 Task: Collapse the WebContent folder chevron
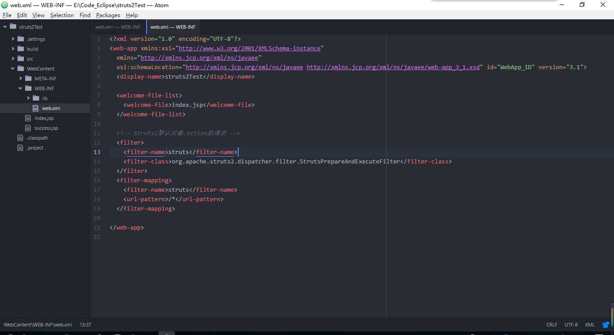point(13,68)
